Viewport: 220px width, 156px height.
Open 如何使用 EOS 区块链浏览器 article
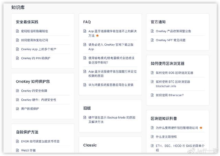point(174,73)
